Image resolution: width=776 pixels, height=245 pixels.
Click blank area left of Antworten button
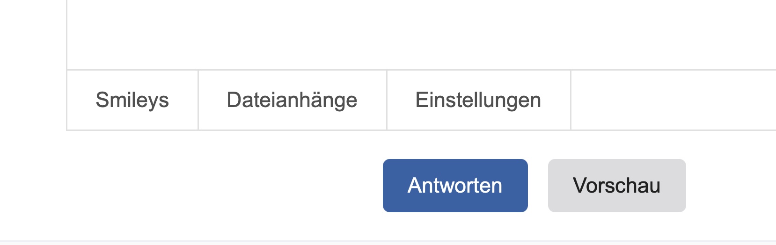click(x=225, y=186)
